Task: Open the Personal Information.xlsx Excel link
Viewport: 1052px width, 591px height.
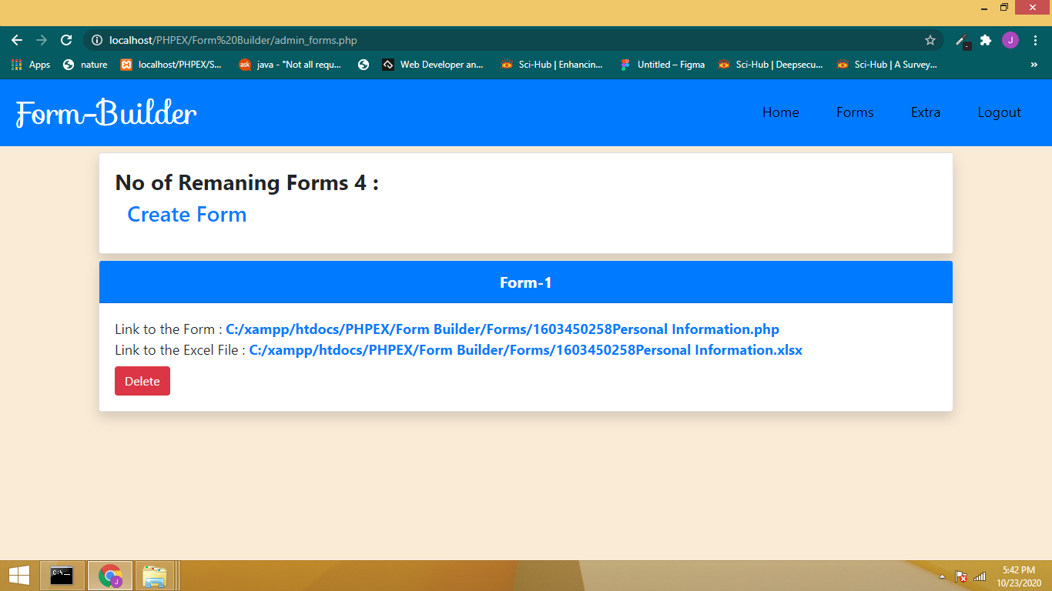Action: pos(526,350)
